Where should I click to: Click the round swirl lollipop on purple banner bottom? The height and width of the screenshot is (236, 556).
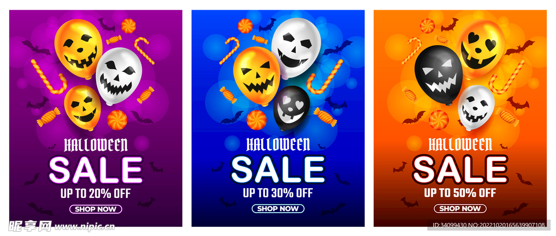(117, 120)
